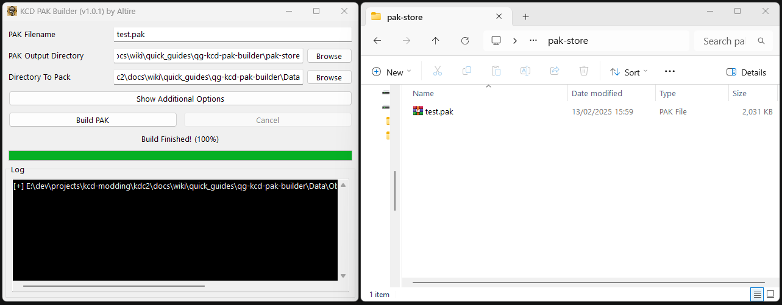782x305 pixels.
Task: Switch to large thumbnails view in status bar
Action: point(770,295)
